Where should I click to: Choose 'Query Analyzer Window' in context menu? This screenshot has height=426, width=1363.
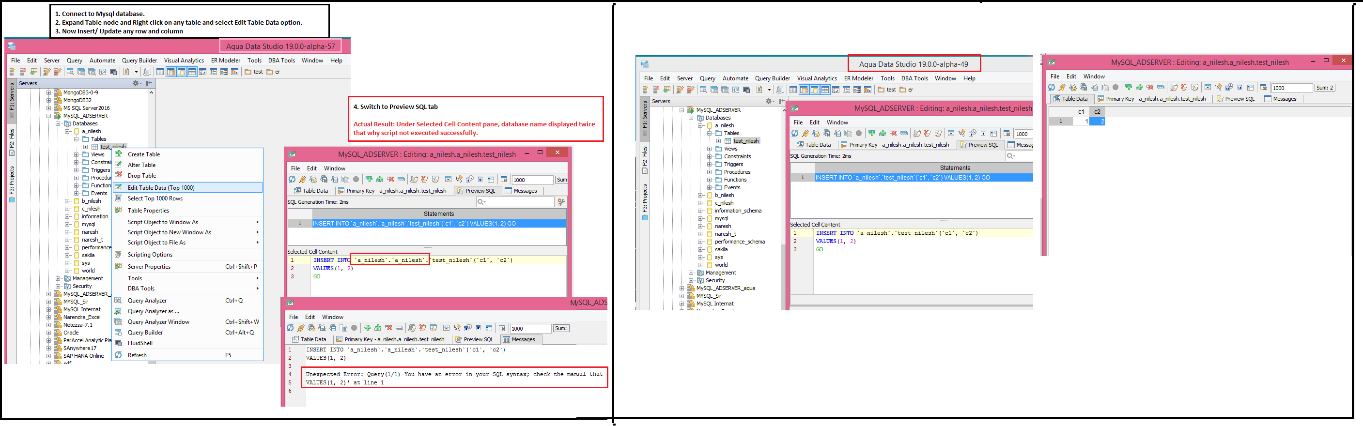(x=187, y=322)
